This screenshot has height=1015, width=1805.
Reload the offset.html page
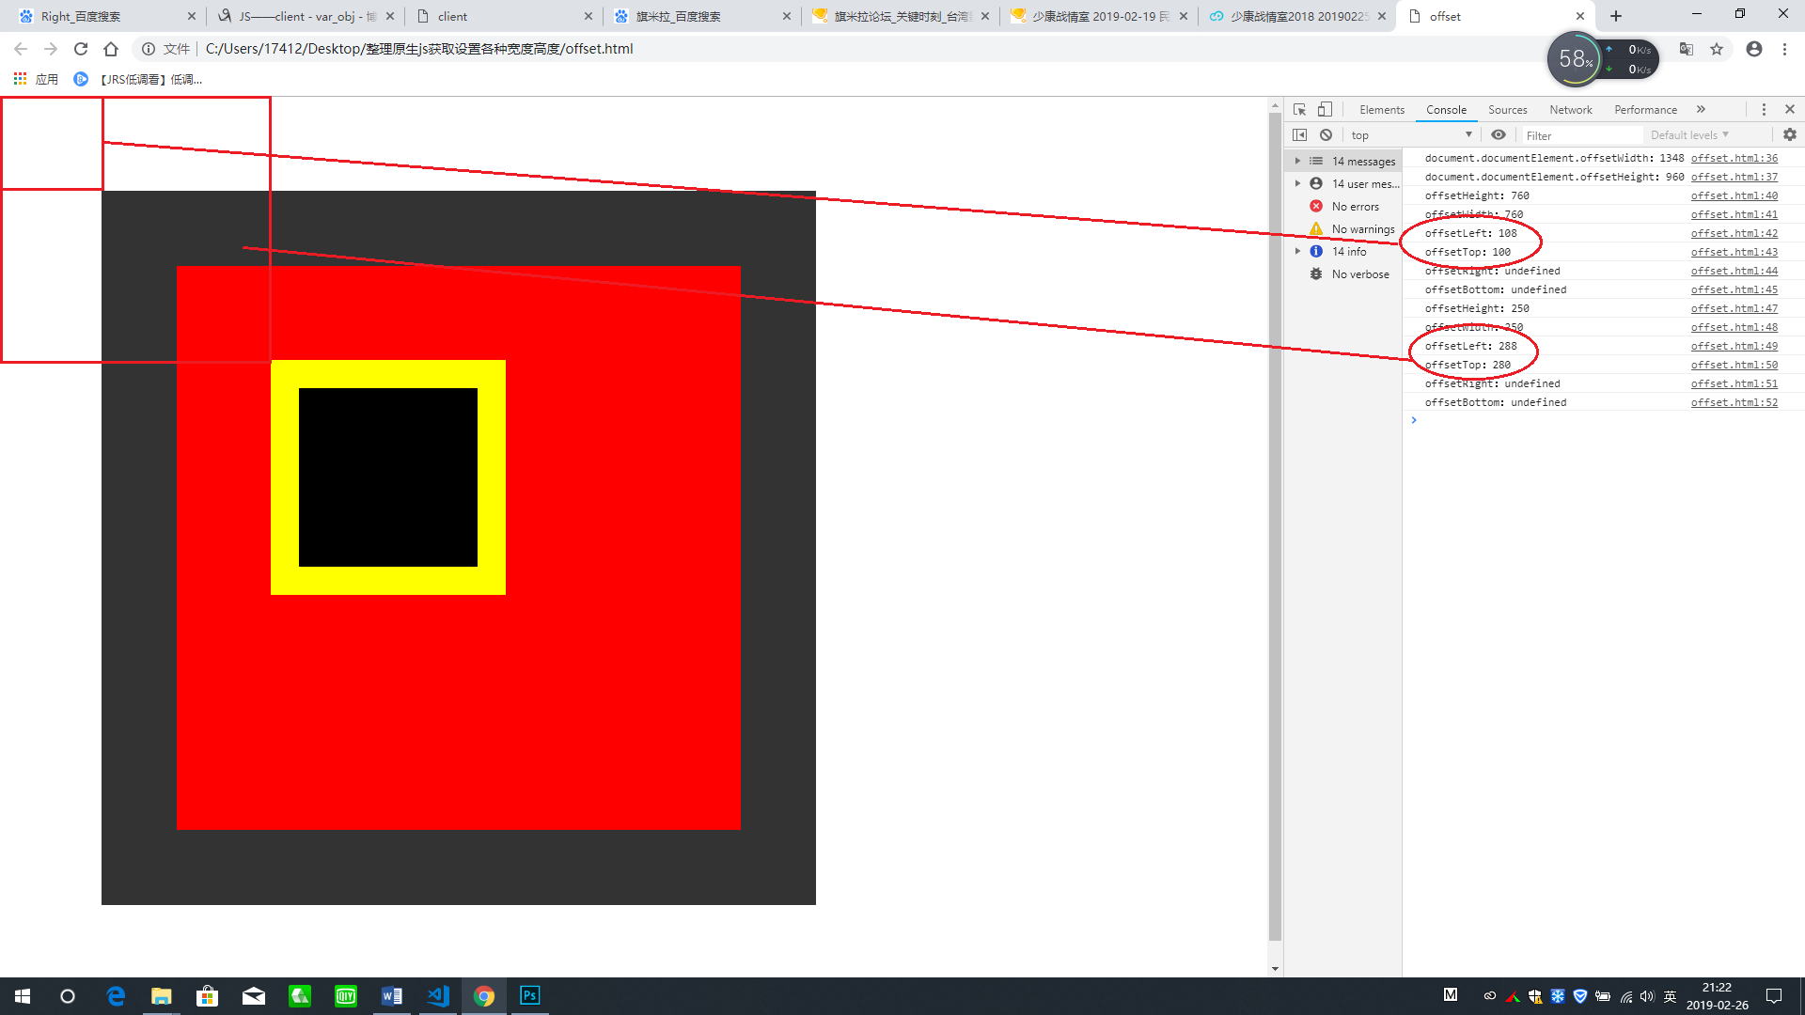pos(81,49)
